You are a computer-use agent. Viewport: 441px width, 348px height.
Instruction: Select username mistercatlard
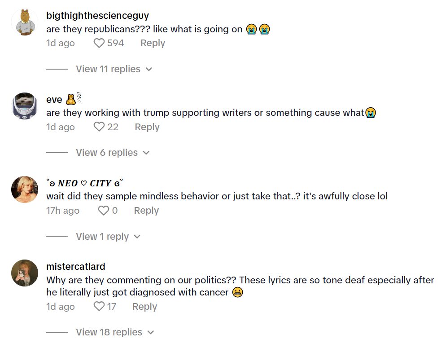tap(76, 266)
